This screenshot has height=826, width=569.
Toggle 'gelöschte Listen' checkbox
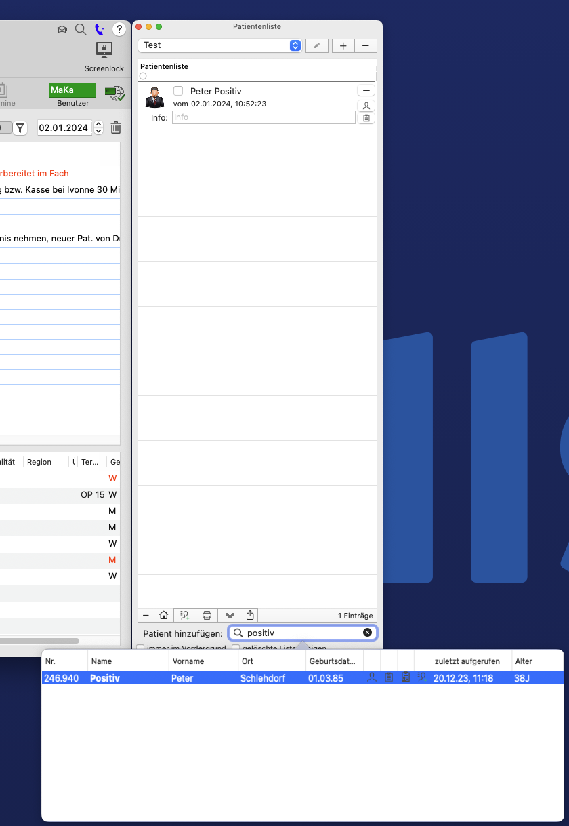pos(236,648)
